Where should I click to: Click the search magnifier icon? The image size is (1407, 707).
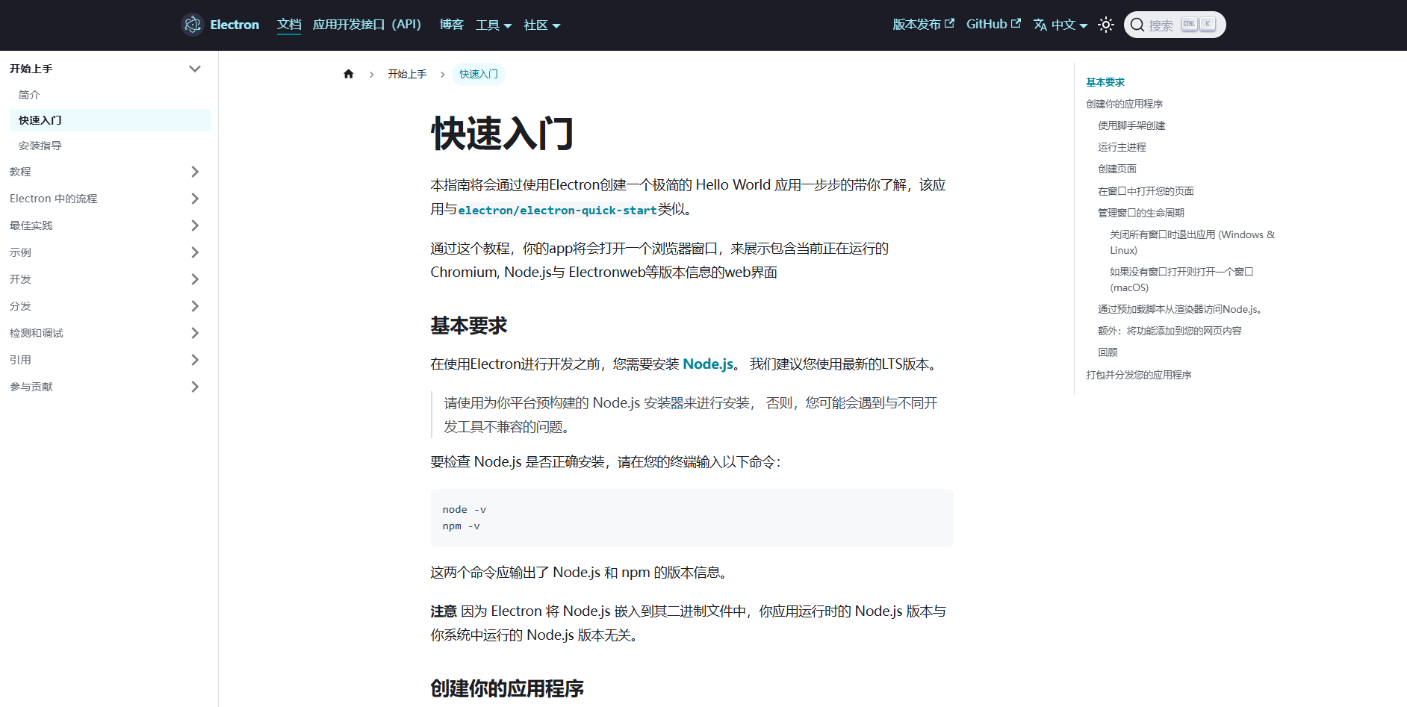(x=1137, y=25)
